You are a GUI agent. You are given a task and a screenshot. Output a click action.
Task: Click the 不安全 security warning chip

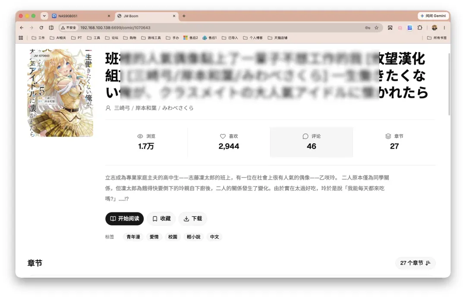coord(69,28)
